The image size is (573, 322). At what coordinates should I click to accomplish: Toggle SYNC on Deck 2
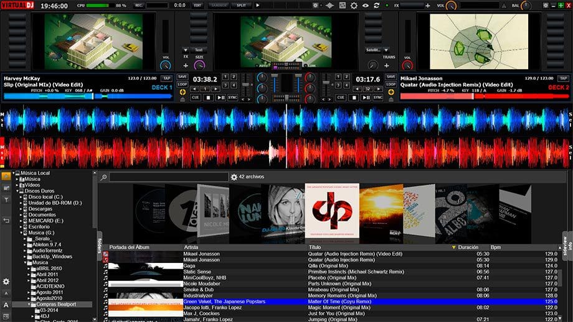378,98
